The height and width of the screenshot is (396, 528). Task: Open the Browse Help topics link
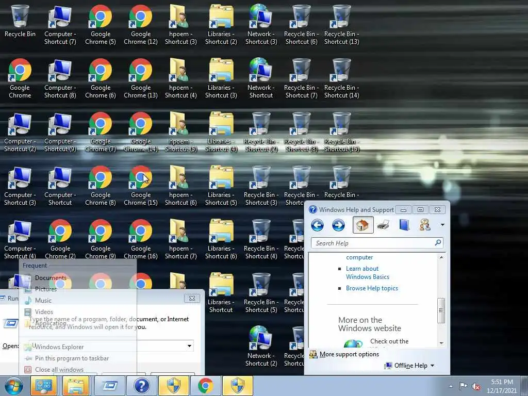372,288
